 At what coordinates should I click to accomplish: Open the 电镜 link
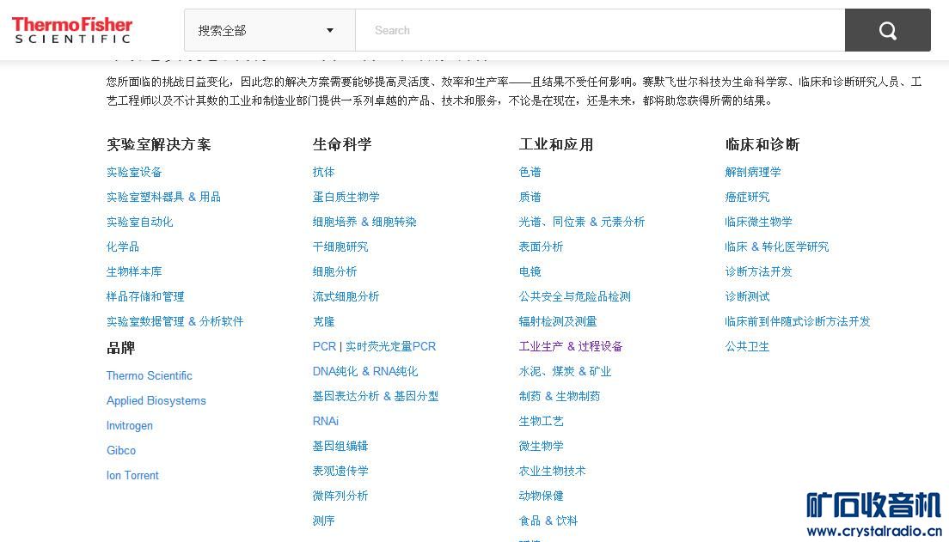pyautogui.click(x=530, y=271)
